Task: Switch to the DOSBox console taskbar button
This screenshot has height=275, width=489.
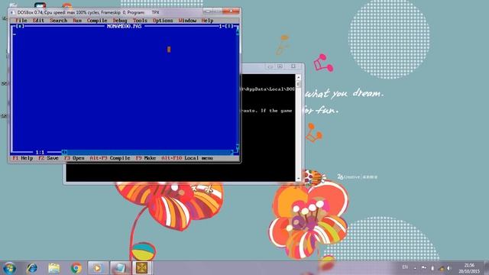Action: [x=120, y=268]
